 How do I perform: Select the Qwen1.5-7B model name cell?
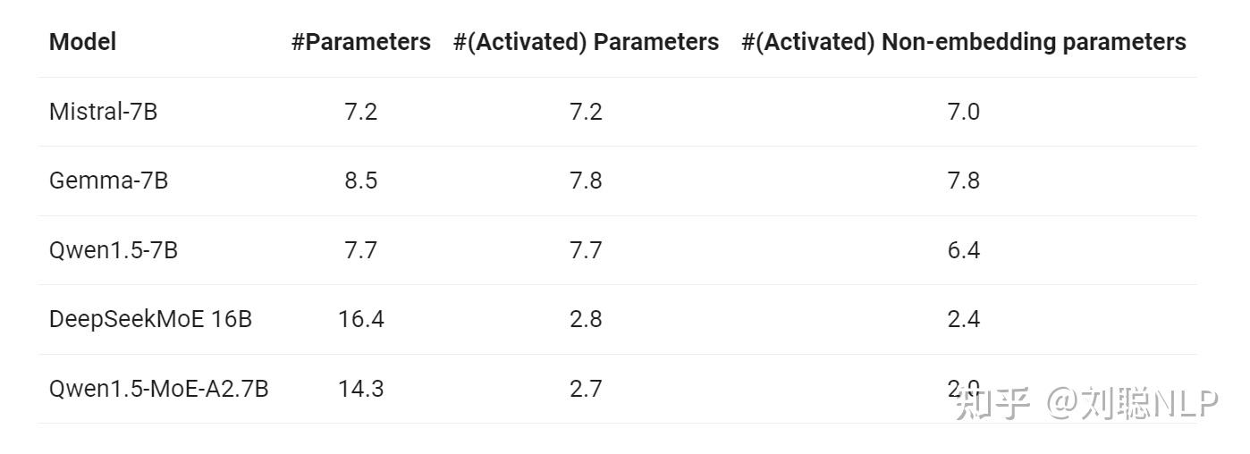[x=114, y=250]
